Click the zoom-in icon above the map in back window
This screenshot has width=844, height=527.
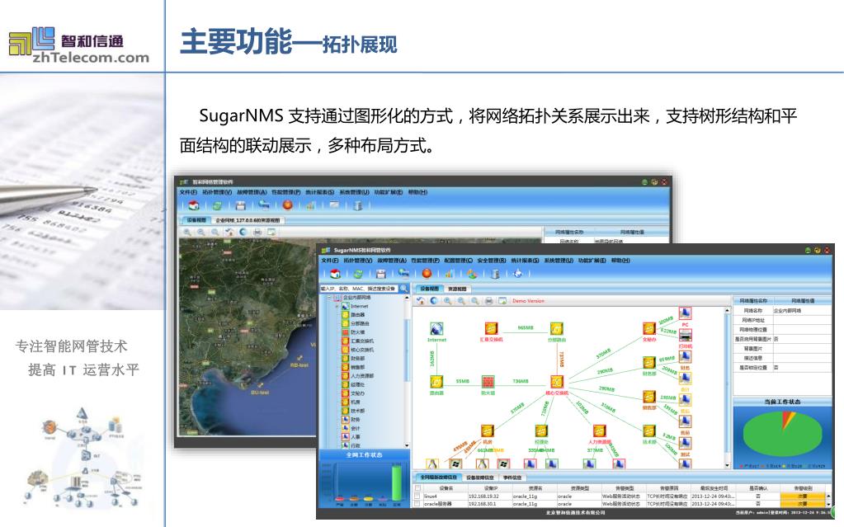[x=187, y=232]
